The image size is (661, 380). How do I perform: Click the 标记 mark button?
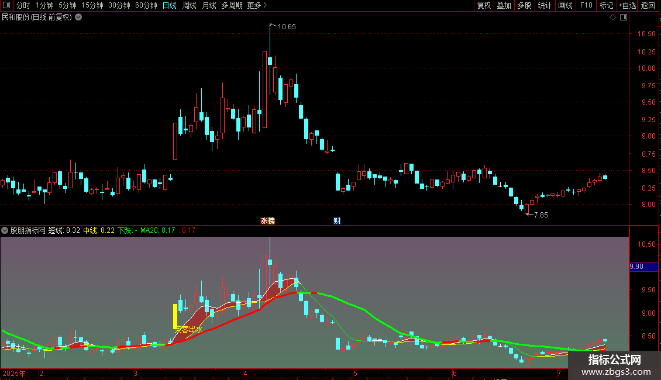pos(606,5)
